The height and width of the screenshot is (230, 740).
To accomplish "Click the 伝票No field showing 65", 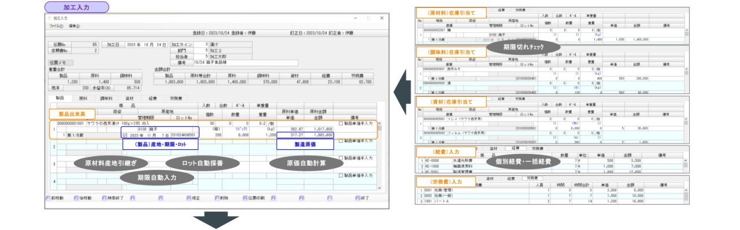I will click(x=85, y=44).
